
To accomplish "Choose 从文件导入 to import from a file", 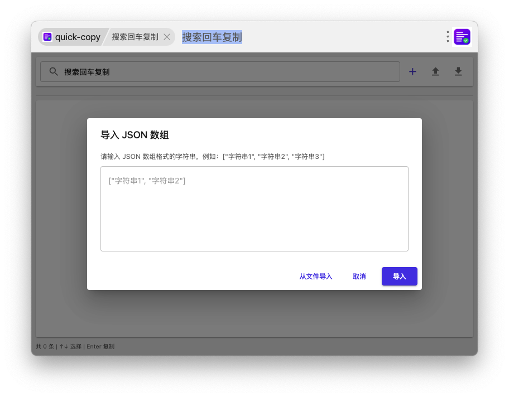I will coord(315,277).
